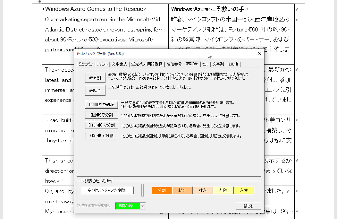Open the フォント tab
Image resolution: width=337 pixels, height=219 pixels.
[x=102, y=64]
